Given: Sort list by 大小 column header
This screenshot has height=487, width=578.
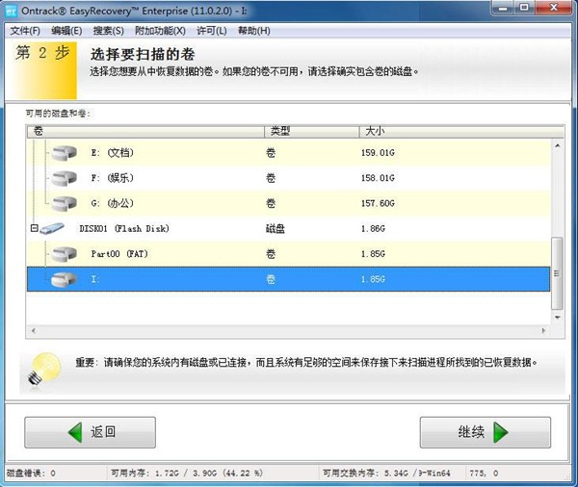Looking at the screenshot, I should tap(374, 130).
